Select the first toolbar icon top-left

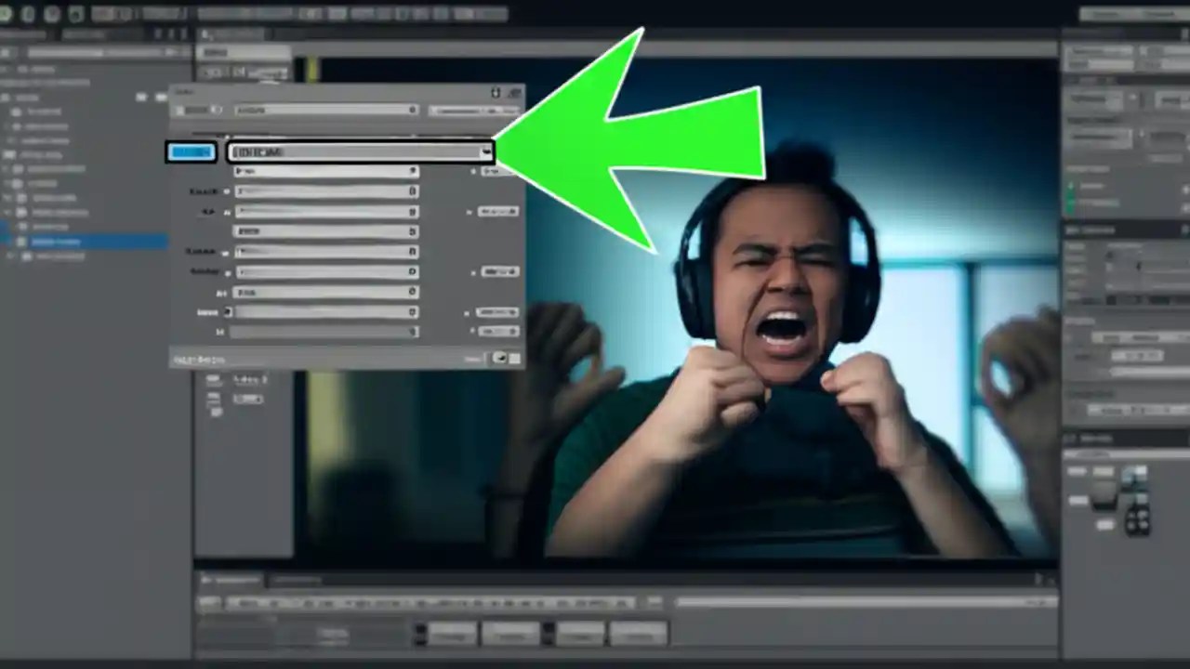tap(7, 14)
